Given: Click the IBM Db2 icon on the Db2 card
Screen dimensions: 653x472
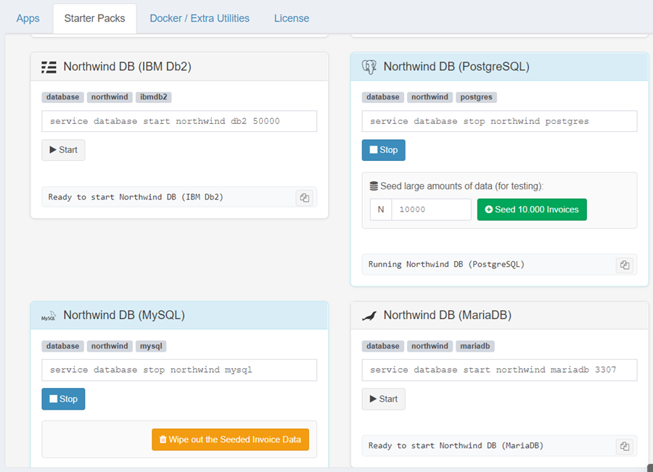Looking at the screenshot, I should point(48,66).
